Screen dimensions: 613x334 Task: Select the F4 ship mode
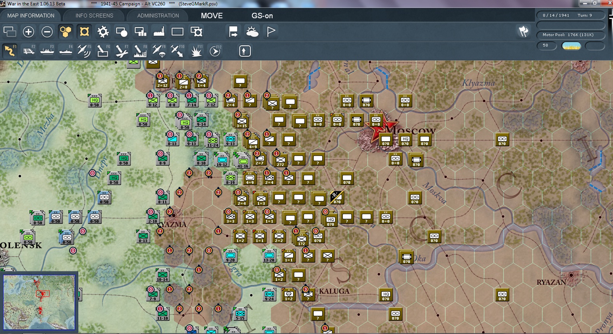point(66,50)
